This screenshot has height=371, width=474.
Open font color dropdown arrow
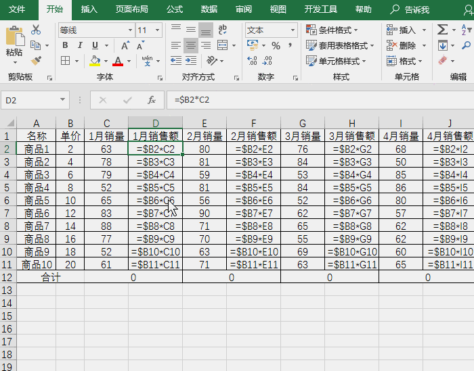[129, 61]
